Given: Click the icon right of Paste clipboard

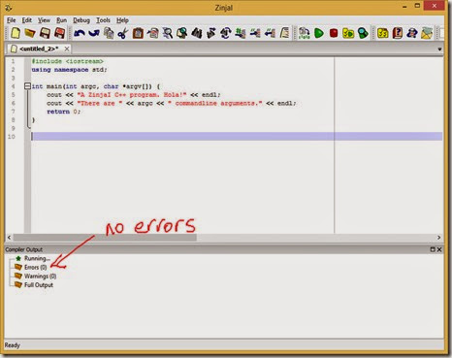Looking at the screenshot, I should [x=152, y=33].
